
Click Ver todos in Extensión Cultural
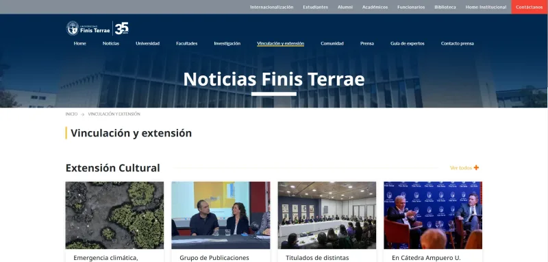(460, 168)
